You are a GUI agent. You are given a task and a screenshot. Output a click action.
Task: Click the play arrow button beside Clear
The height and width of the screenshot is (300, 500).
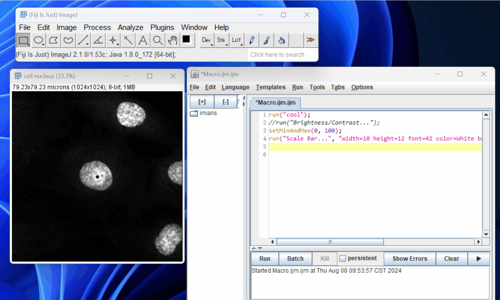point(479,259)
